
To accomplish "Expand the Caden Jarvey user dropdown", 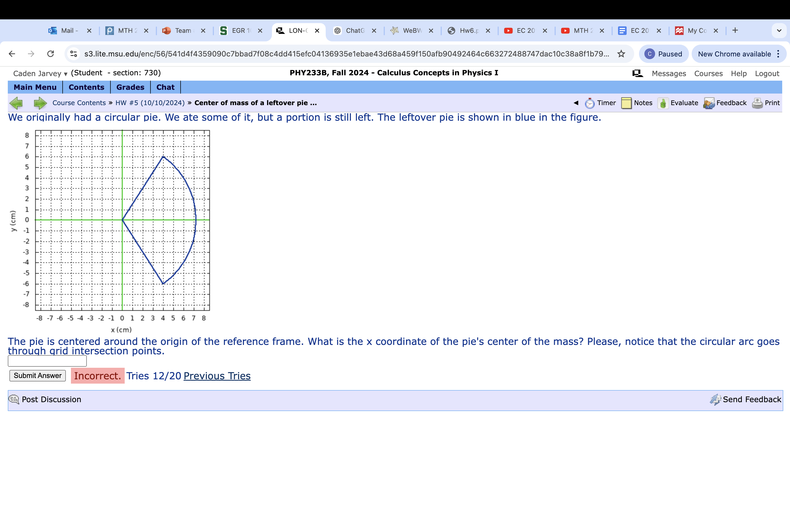I will (x=40, y=73).
